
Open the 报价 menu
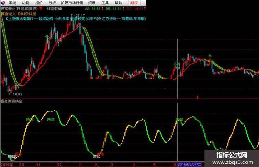(39, 3)
